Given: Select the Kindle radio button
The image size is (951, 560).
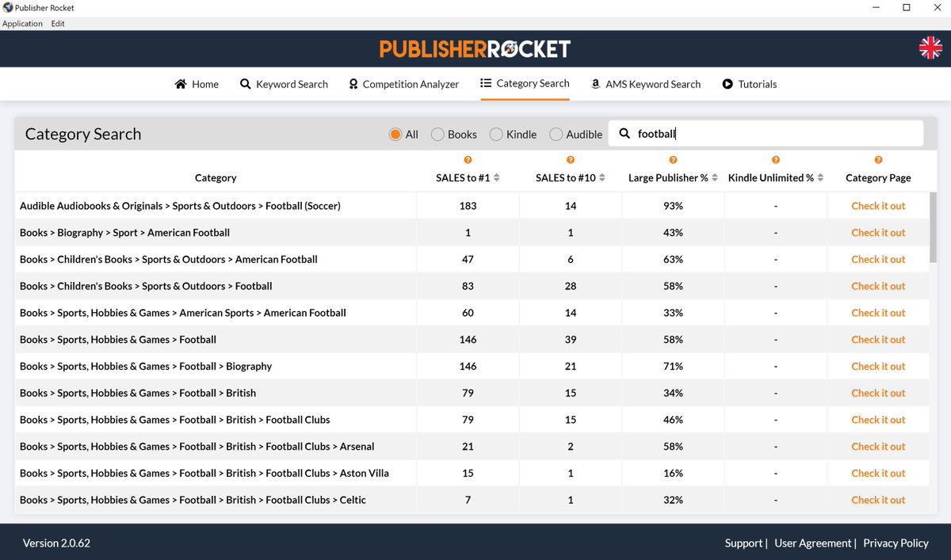Looking at the screenshot, I should tap(496, 134).
